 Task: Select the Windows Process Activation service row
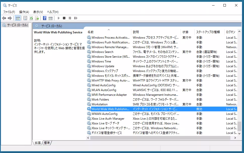click(162, 37)
